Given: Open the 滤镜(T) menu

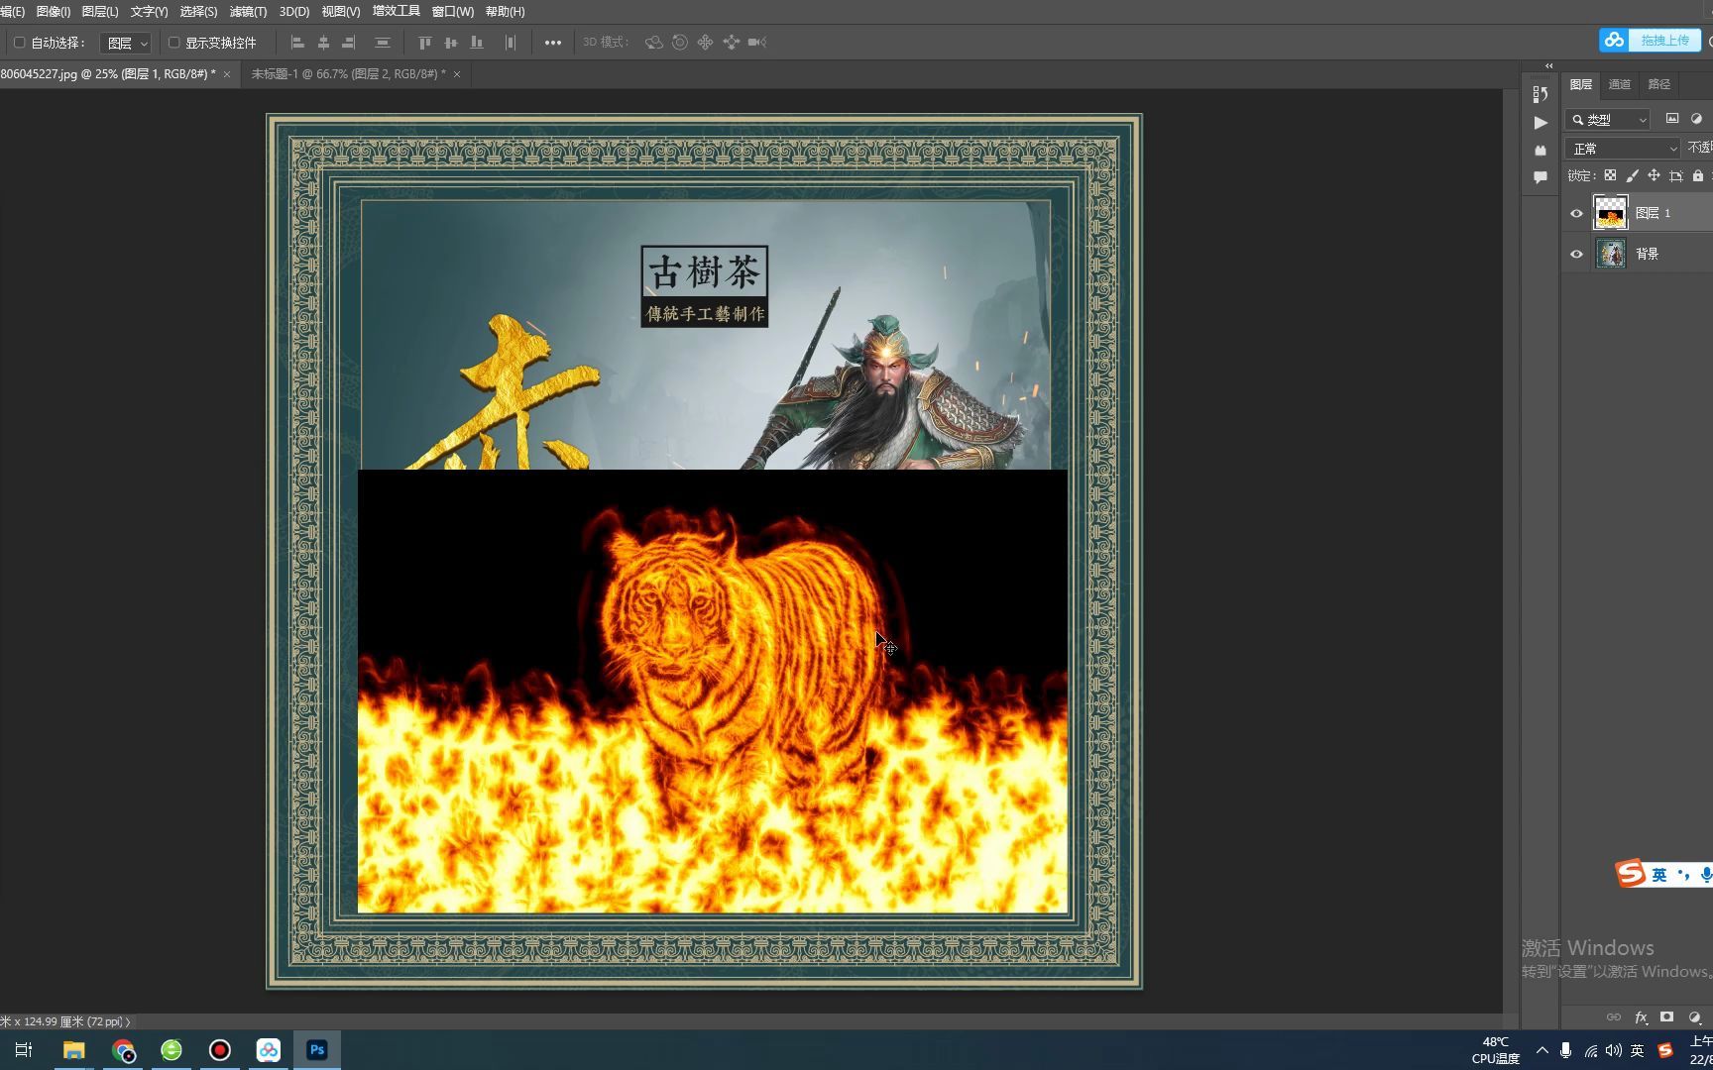Looking at the screenshot, I should [248, 12].
